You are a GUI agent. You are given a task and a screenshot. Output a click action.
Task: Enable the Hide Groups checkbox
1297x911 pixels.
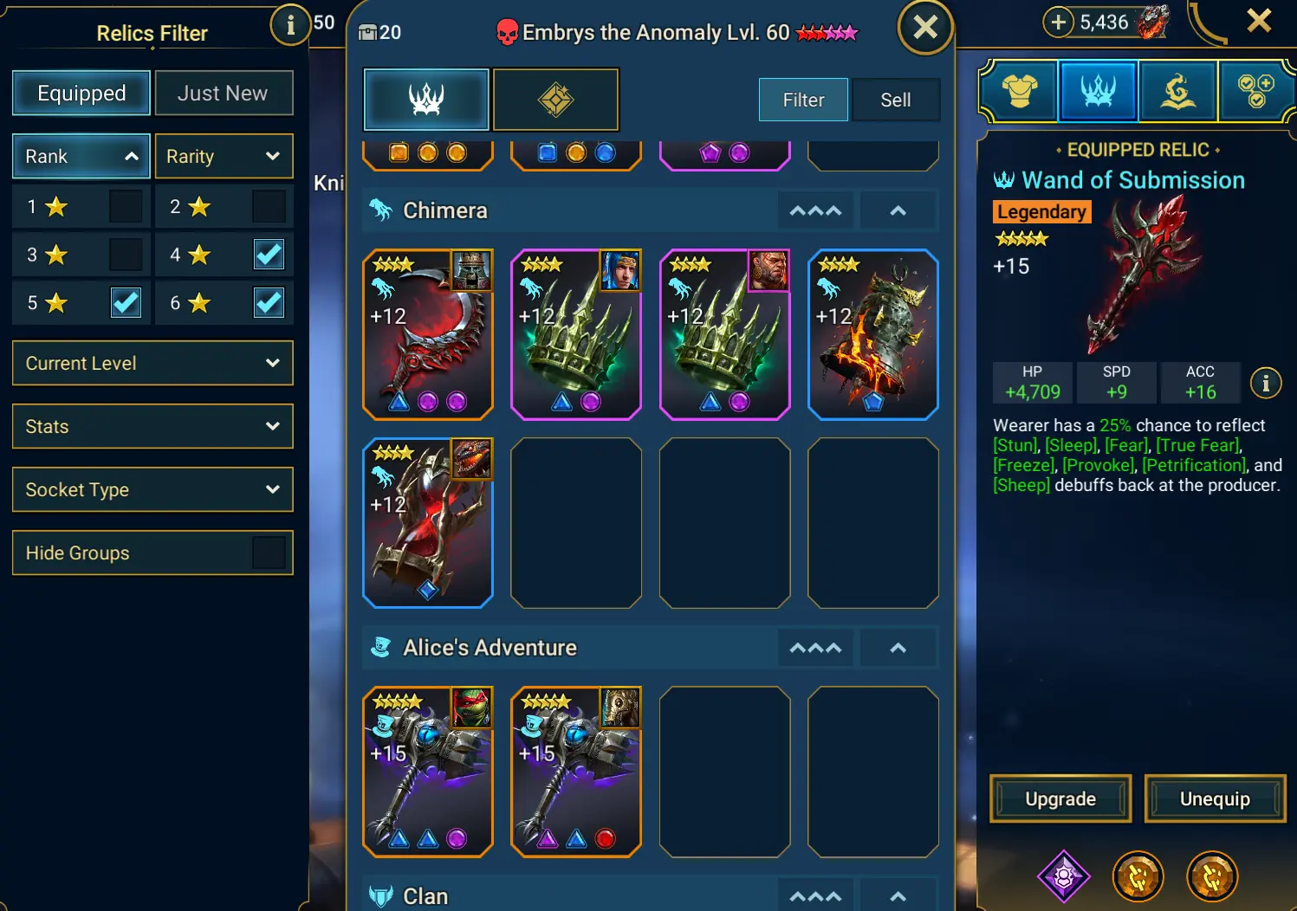[x=269, y=552]
